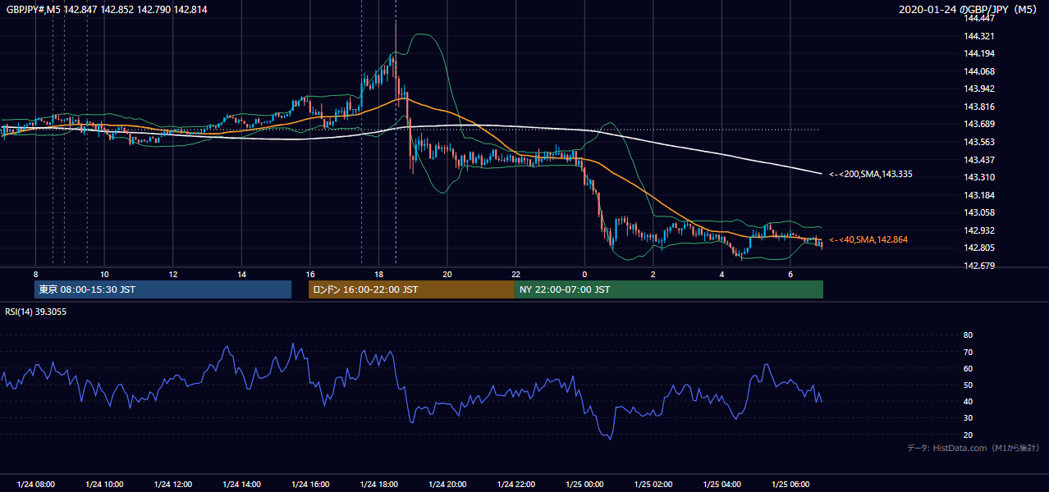Select the NY 22:00-07:00 JST session bar
Screen dimensions: 1049x492
[x=669, y=289]
